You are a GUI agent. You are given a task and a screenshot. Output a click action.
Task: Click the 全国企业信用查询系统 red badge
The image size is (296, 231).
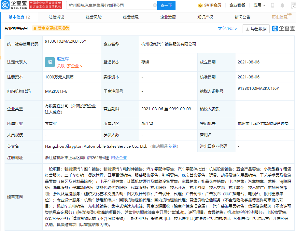(x=46, y=5)
